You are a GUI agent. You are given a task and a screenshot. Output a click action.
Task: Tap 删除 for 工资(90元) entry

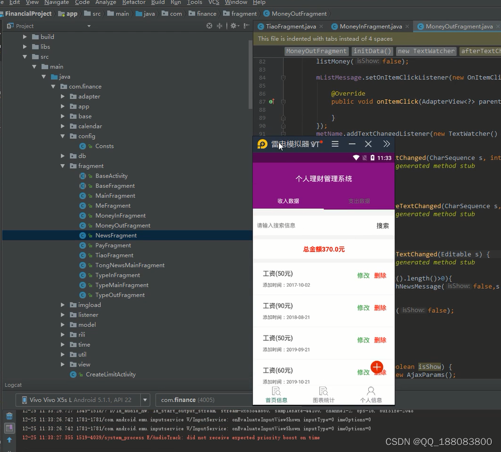(380, 308)
